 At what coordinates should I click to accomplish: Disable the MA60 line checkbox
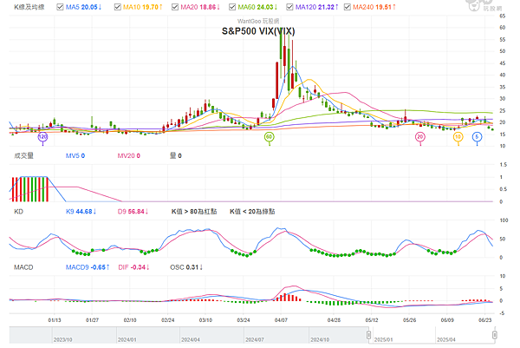[x=232, y=7]
